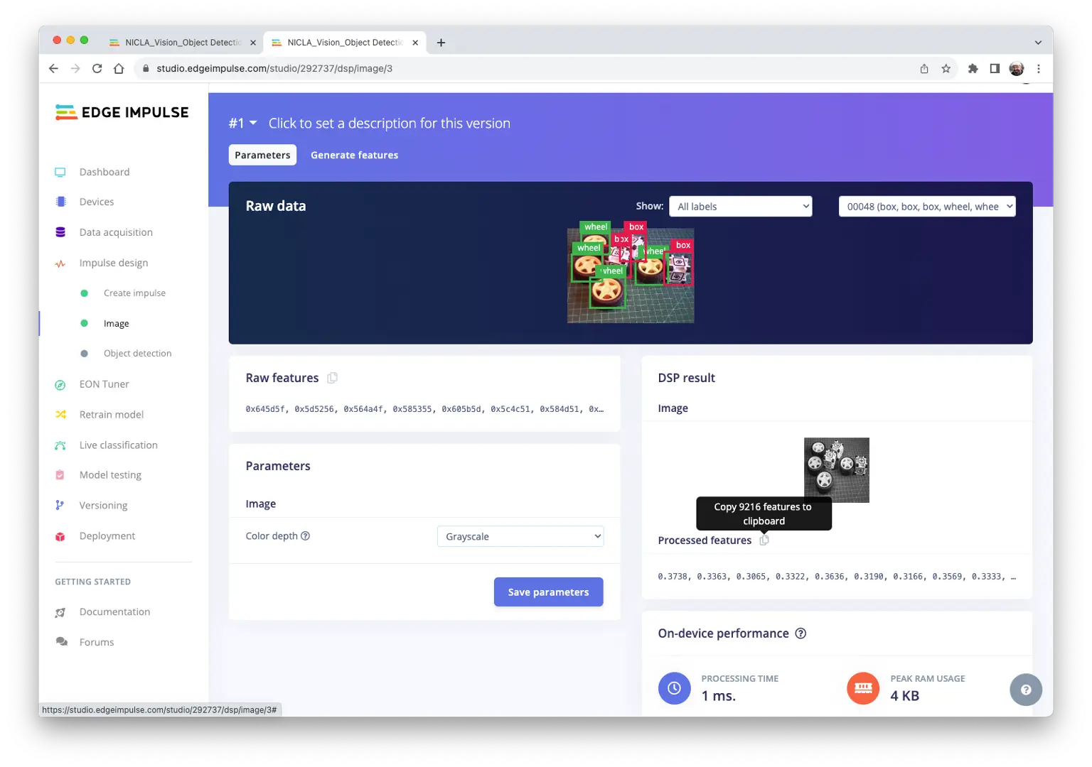
Task: Select the Parameters tab
Action: click(x=262, y=156)
